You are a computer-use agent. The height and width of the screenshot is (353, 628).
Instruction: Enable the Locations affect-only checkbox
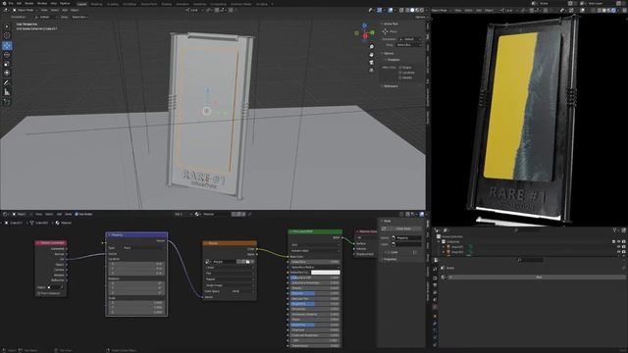[400, 73]
